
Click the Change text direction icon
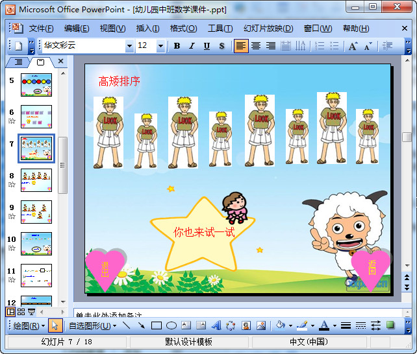pyautogui.click(x=301, y=46)
